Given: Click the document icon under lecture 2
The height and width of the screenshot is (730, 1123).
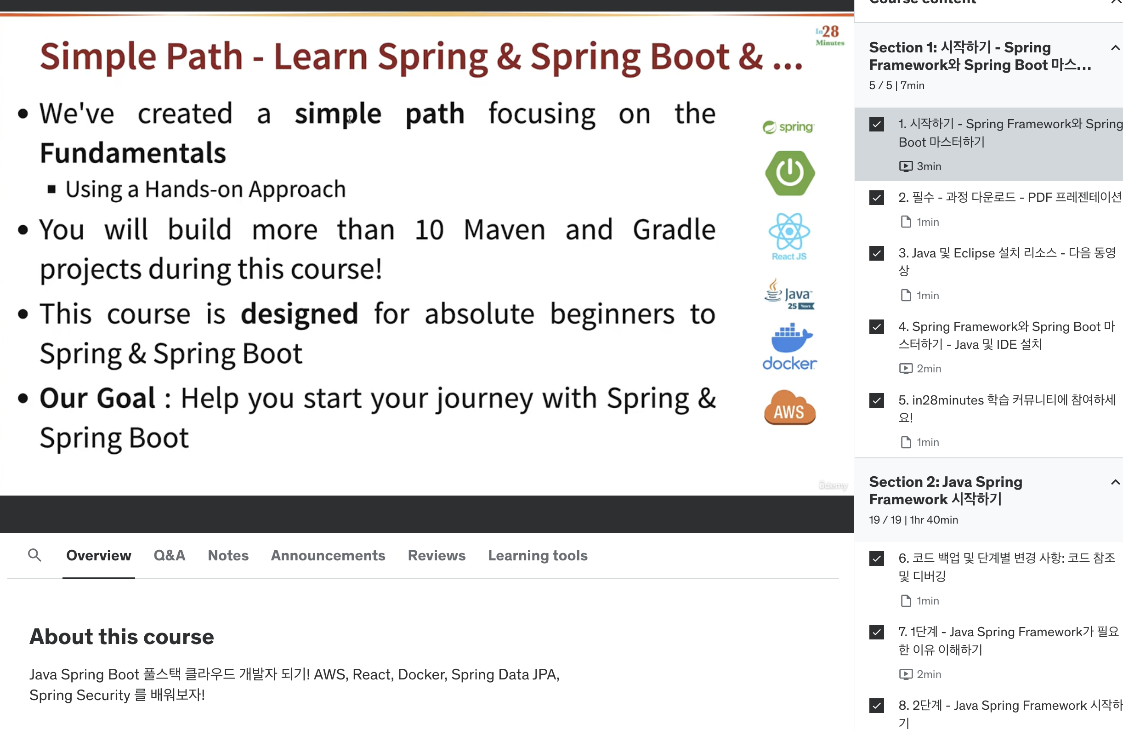Looking at the screenshot, I should point(906,222).
